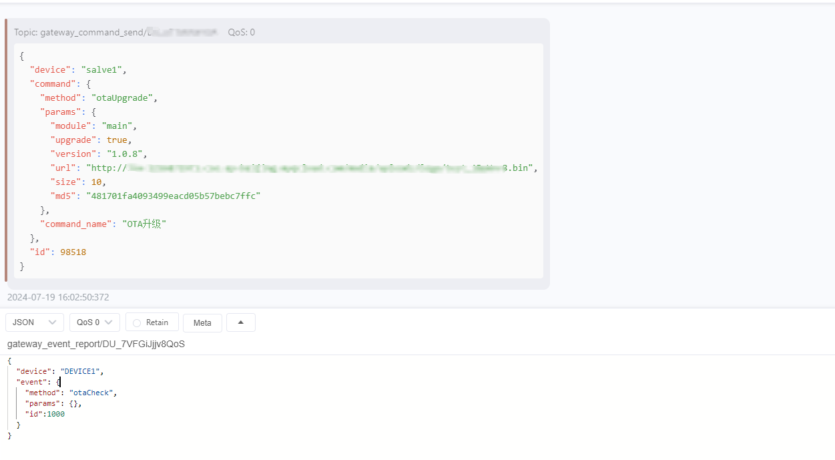Click the id 1000 value in editor

56,414
